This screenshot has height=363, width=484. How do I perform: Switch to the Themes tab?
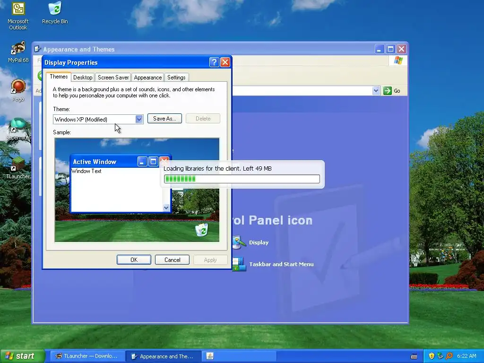(59, 77)
